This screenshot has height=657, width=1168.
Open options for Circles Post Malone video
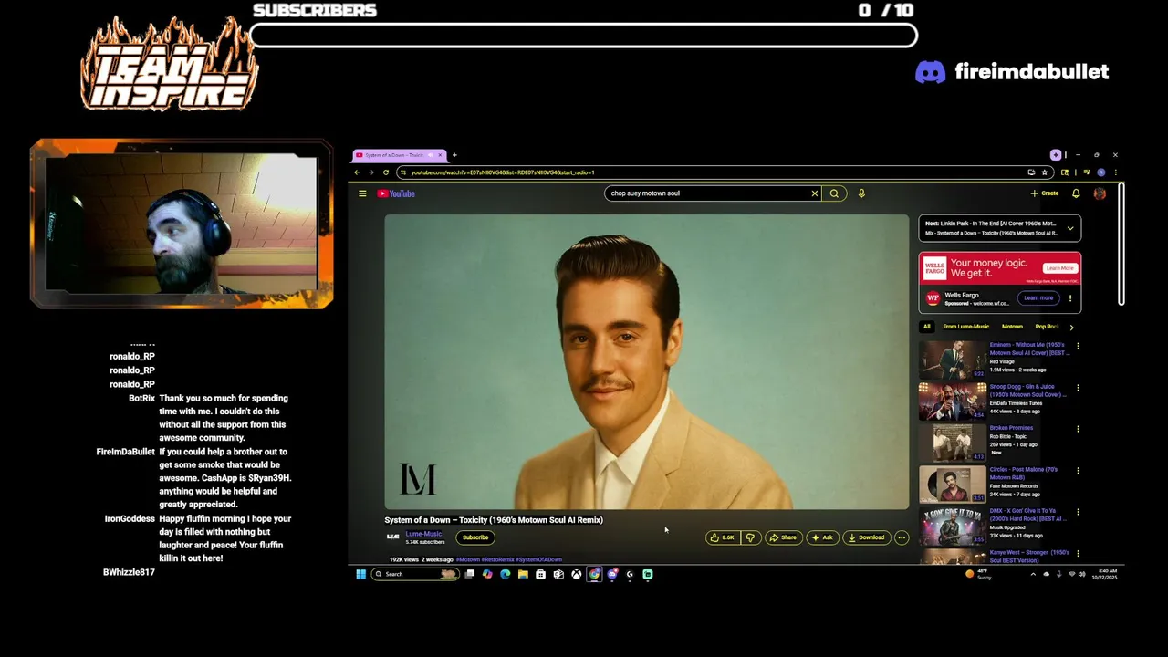pos(1078,471)
